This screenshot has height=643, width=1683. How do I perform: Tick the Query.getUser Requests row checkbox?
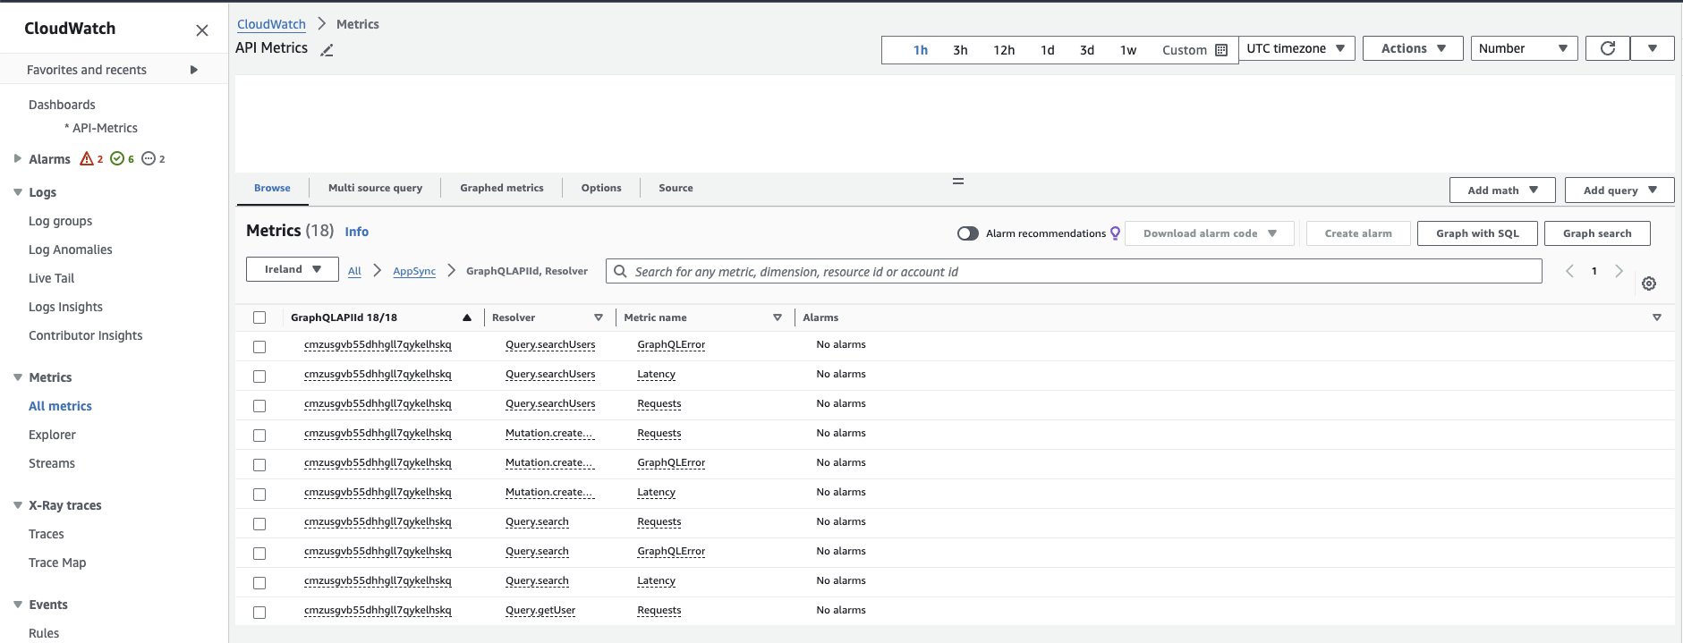click(x=259, y=613)
